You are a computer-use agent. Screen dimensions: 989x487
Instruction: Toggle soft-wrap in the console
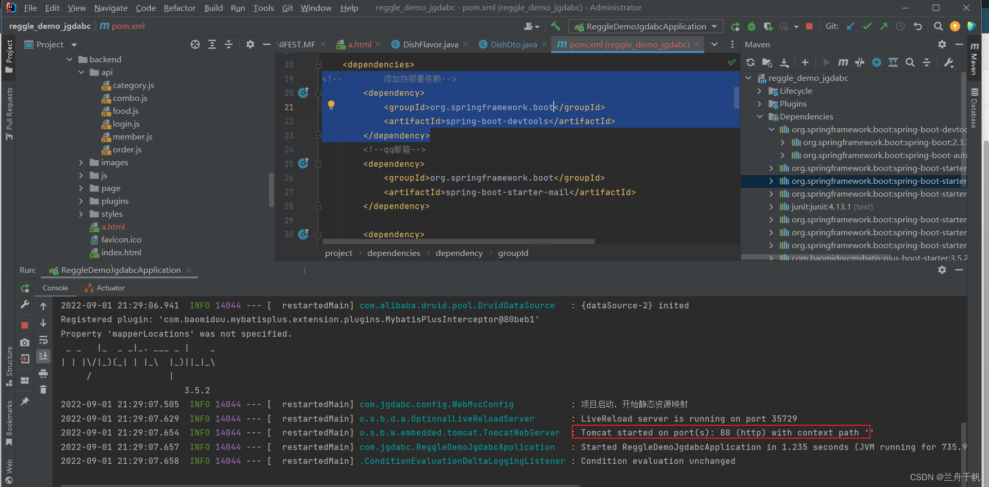pyautogui.click(x=43, y=340)
